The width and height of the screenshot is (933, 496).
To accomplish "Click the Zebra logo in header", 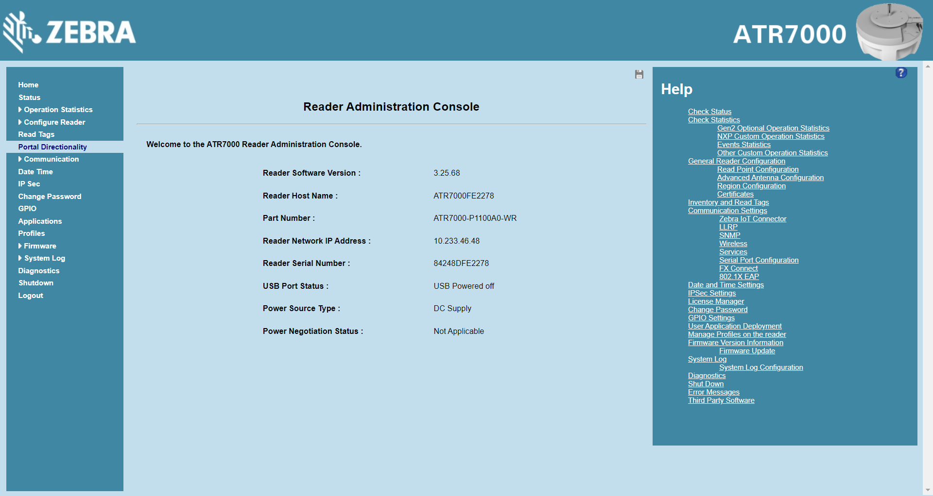I will [x=69, y=32].
